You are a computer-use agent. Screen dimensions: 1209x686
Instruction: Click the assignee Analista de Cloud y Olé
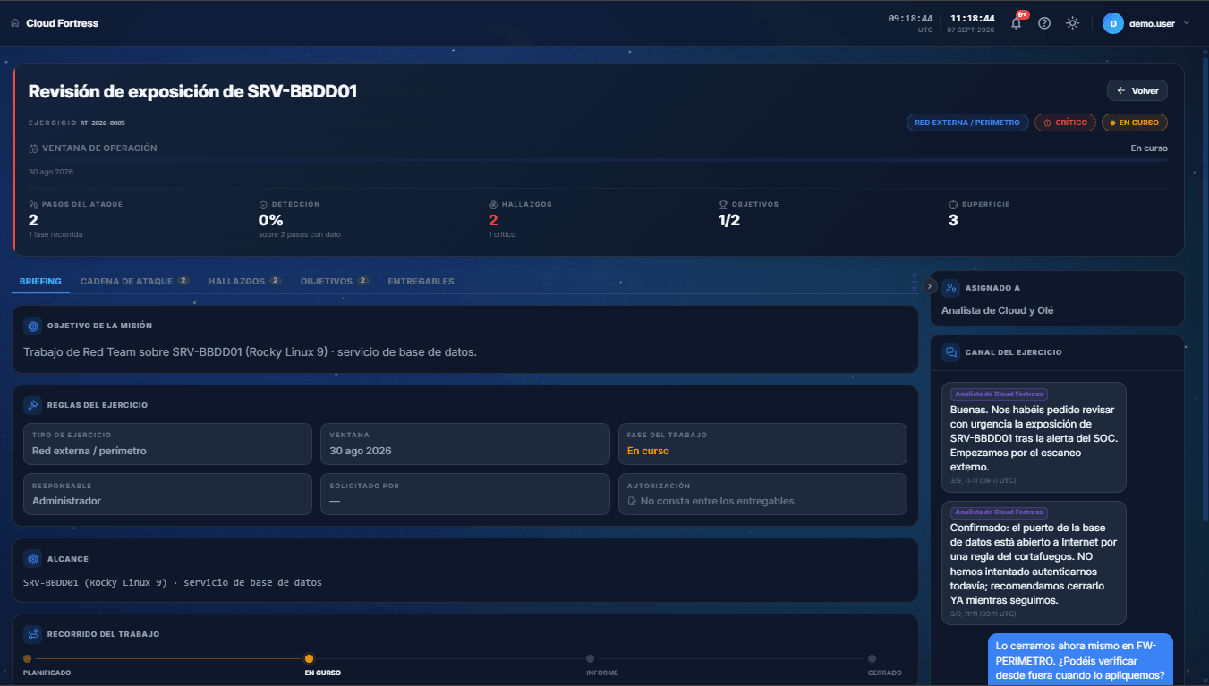tap(998, 310)
